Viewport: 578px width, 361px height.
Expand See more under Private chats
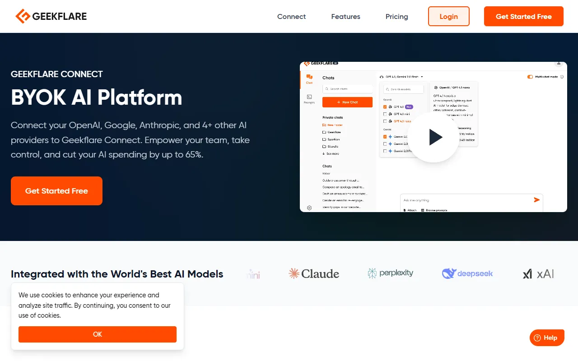tap(331, 154)
